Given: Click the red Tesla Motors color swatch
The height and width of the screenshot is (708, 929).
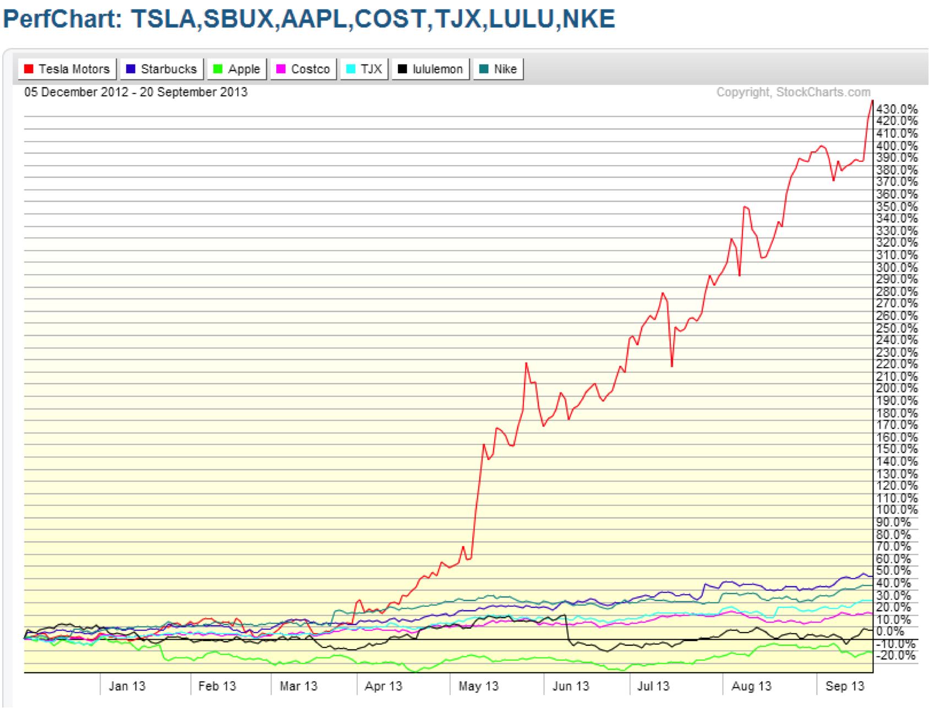Looking at the screenshot, I should coord(29,69).
